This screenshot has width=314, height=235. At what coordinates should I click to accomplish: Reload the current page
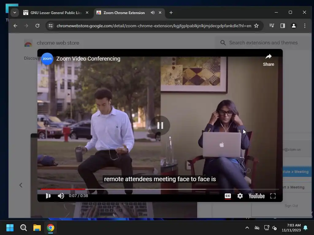click(37, 26)
